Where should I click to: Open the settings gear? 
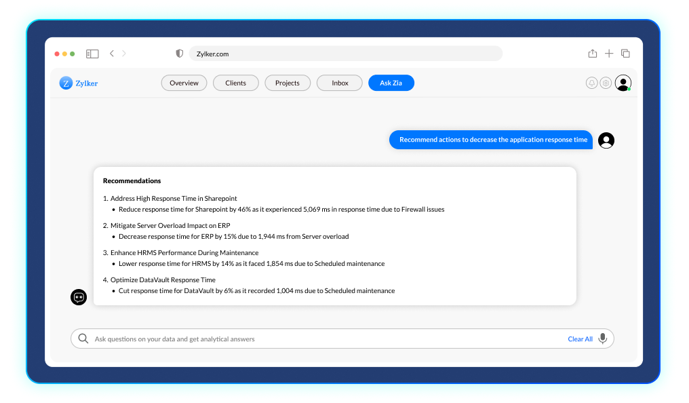[606, 82]
